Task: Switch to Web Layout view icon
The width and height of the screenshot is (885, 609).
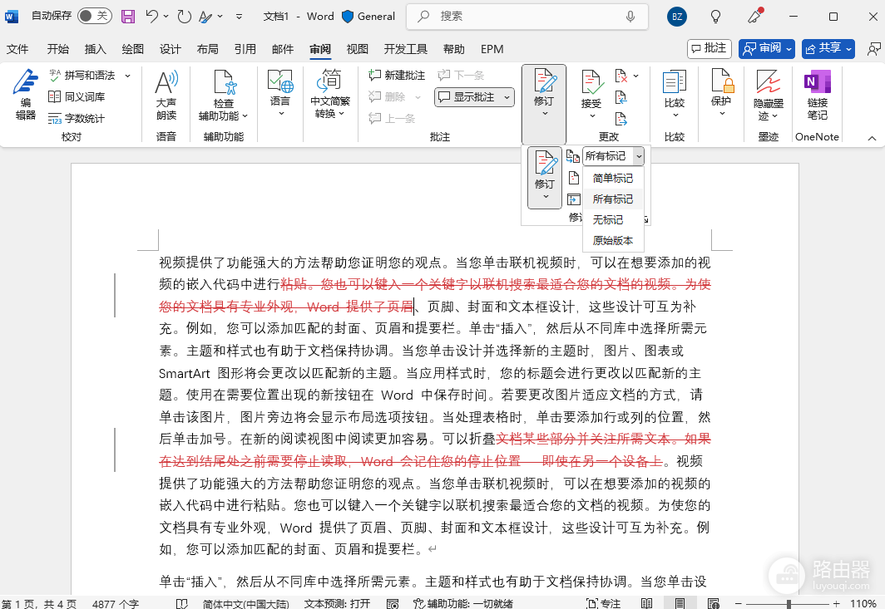Action: [x=713, y=603]
